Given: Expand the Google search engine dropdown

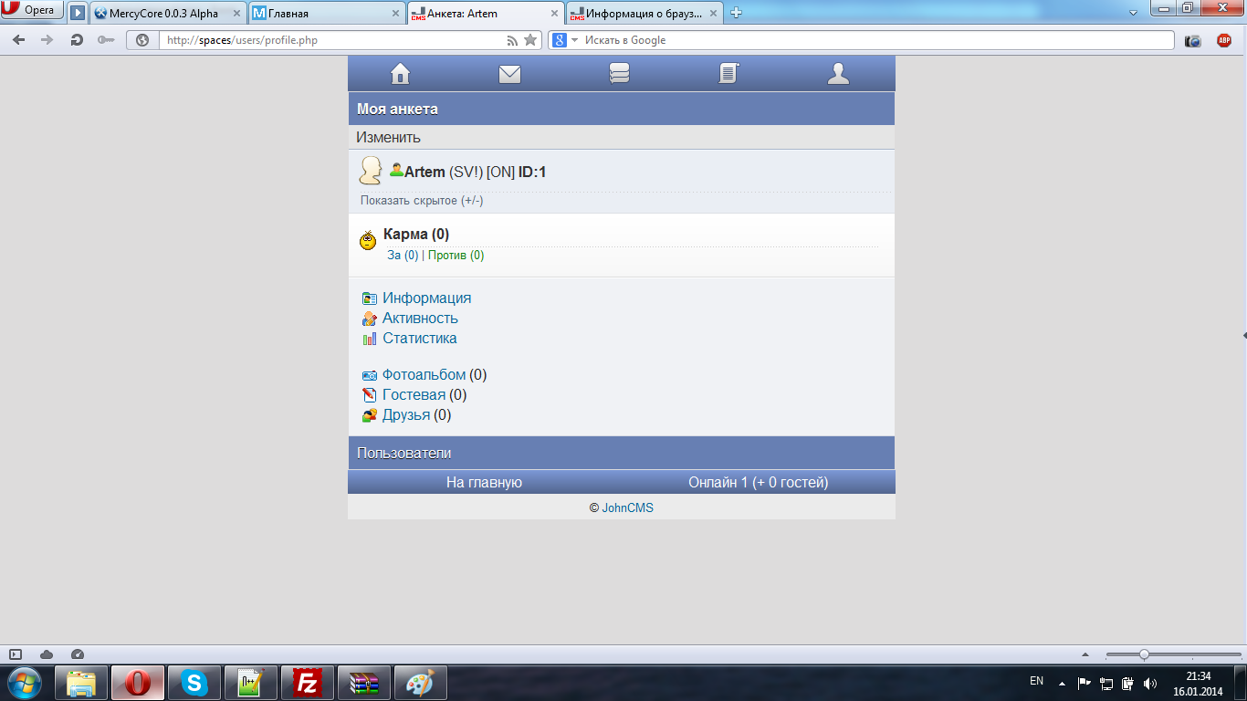Looking at the screenshot, I should (575, 40).
